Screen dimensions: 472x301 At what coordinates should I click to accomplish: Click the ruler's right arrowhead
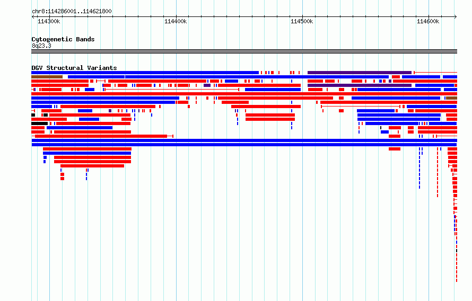pyautogui.click(x=456, y=17)
